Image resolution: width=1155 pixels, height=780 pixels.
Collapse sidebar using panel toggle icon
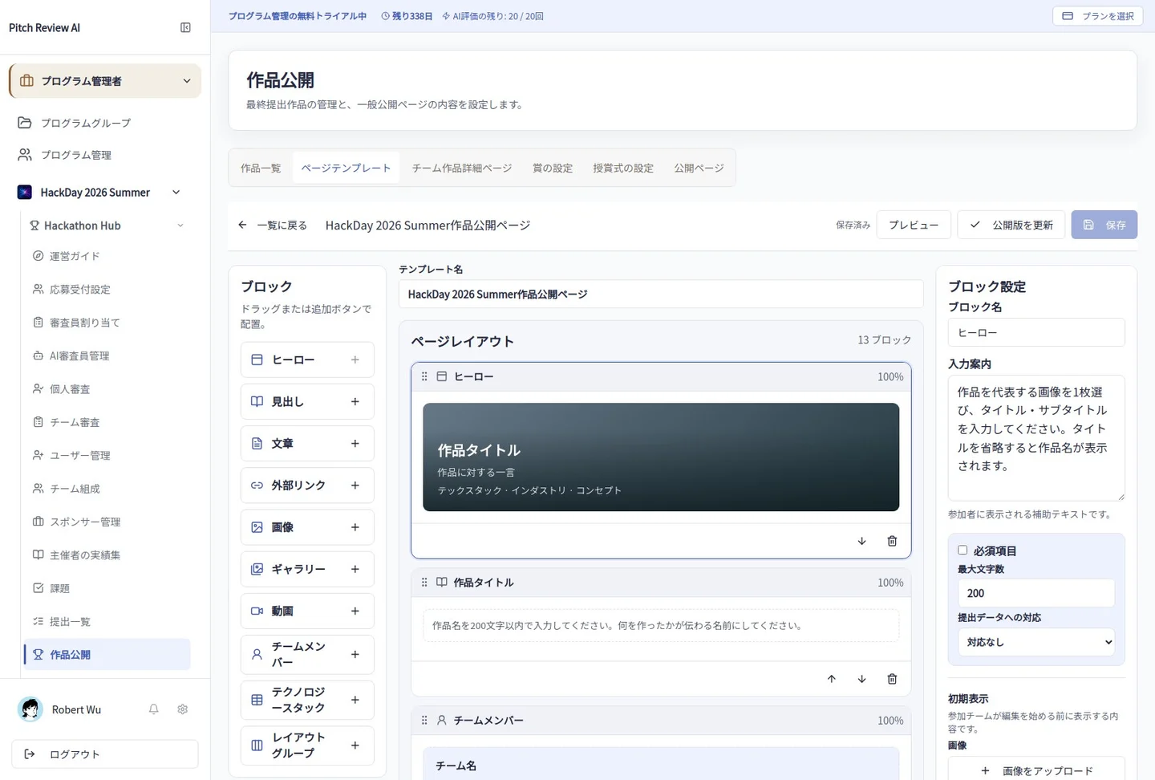tap(185, 27)
